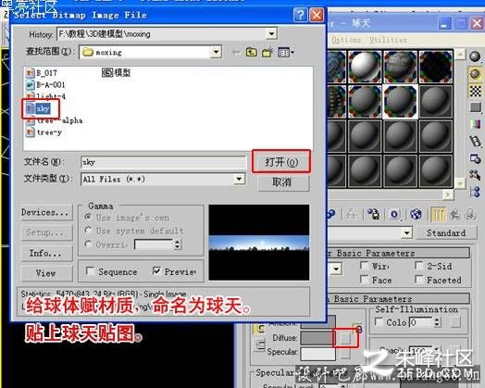This screenshot has height=388, width=485.
Task: Click the backlight icon in material editor
Action: 475,74
